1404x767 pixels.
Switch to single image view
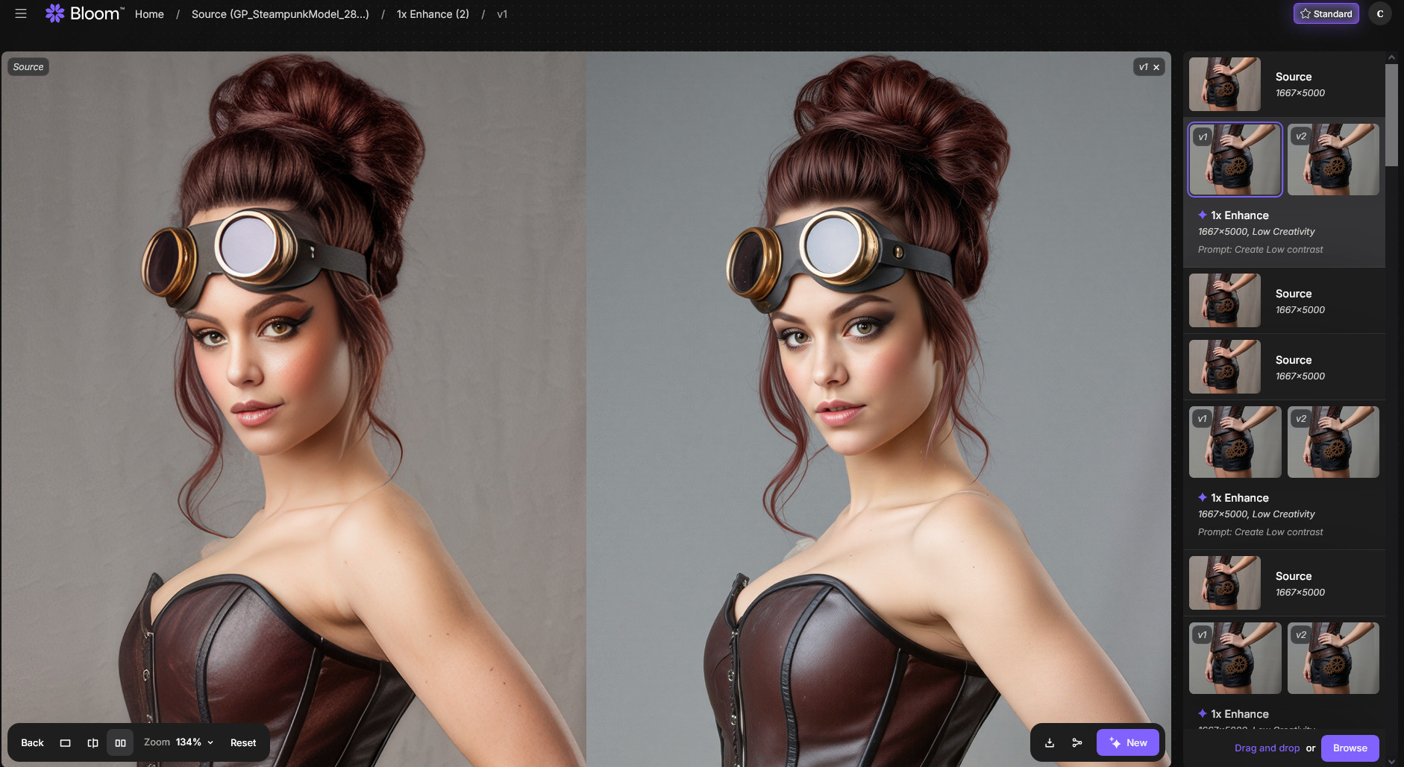(66, 743)
